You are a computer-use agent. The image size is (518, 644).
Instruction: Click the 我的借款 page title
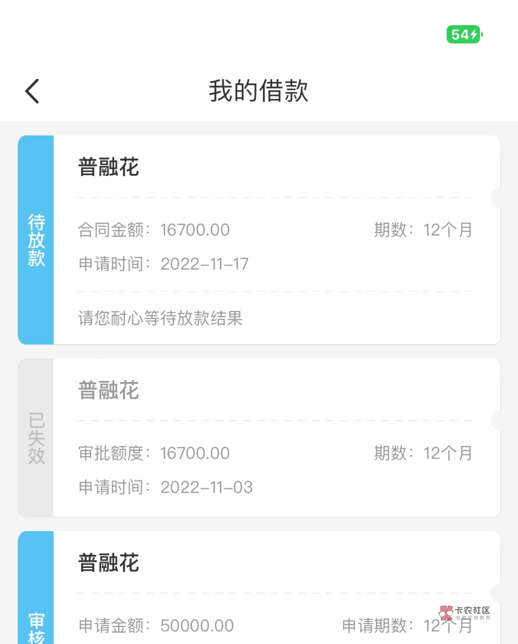point(259,91)
